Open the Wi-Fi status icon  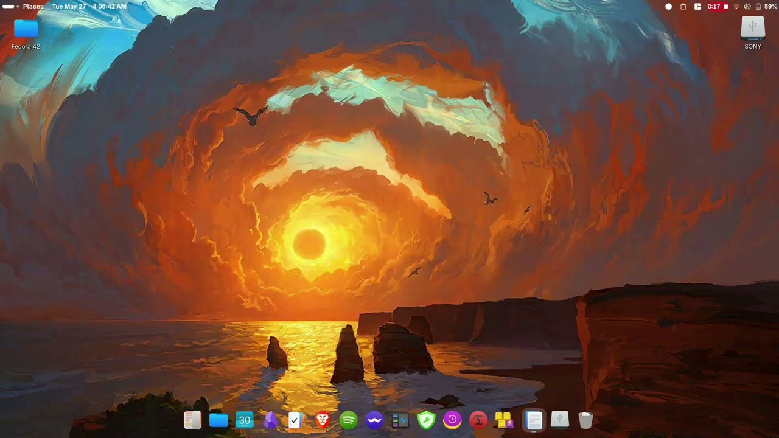click(x=736, y=6)
